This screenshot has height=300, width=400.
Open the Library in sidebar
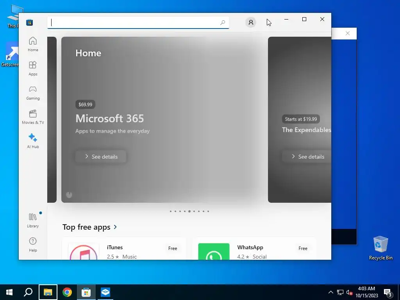[33, 220]
